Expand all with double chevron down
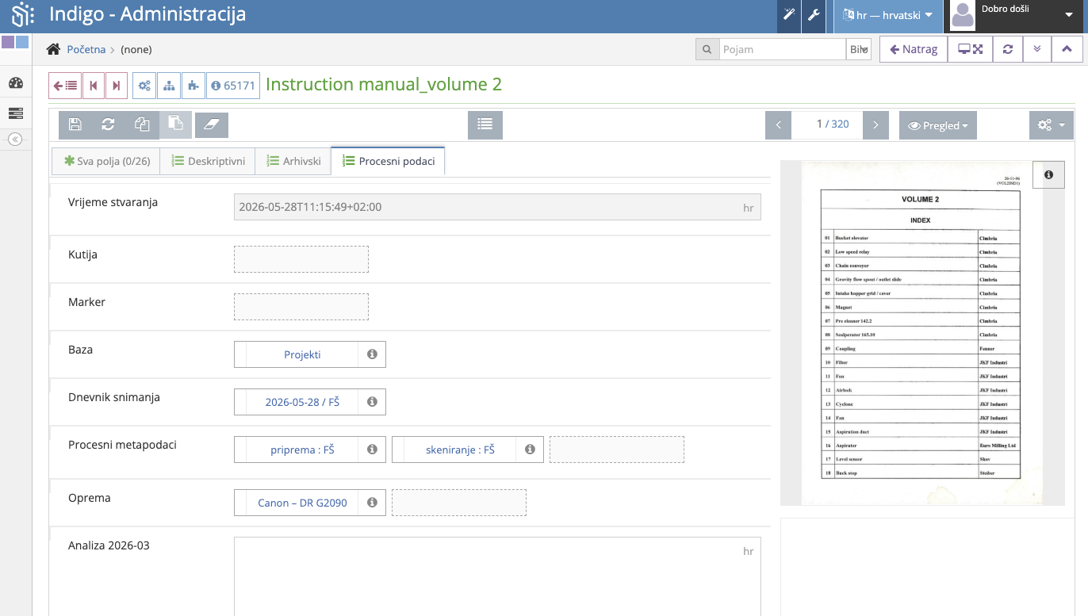Viewport: 1088px width, 616px height. (1037, 49)
